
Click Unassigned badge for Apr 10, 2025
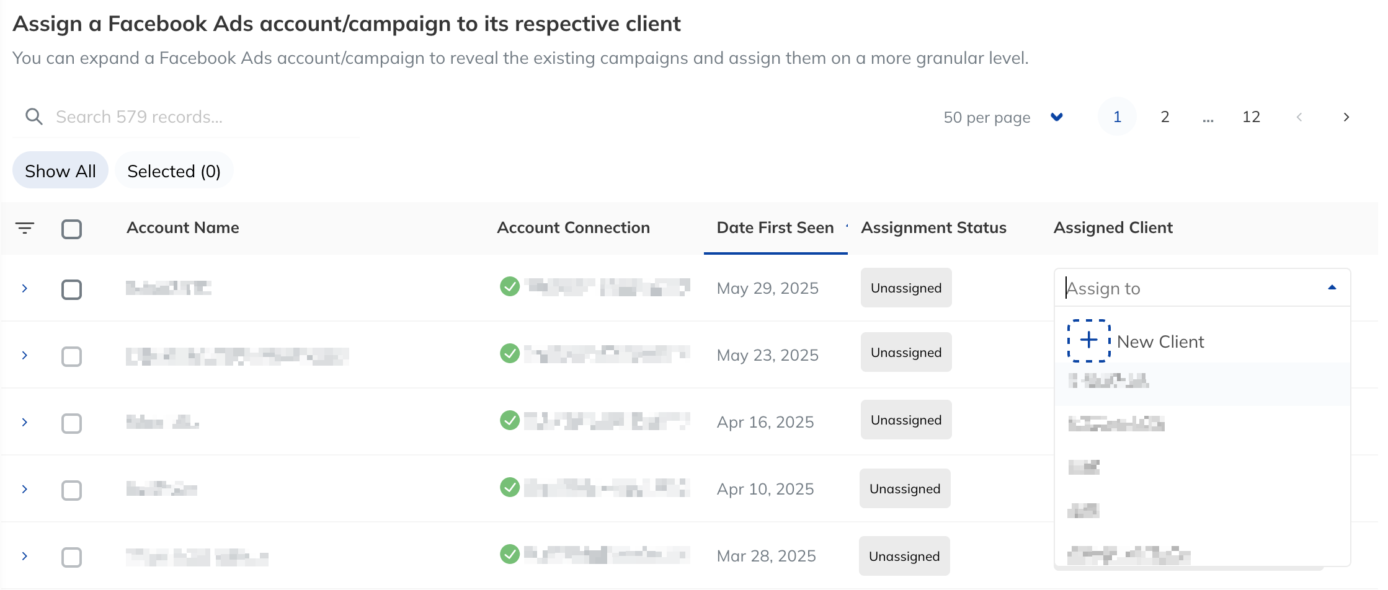(905, 488)
